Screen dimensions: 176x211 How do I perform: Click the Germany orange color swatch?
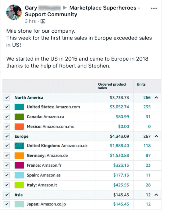point(19,156)
